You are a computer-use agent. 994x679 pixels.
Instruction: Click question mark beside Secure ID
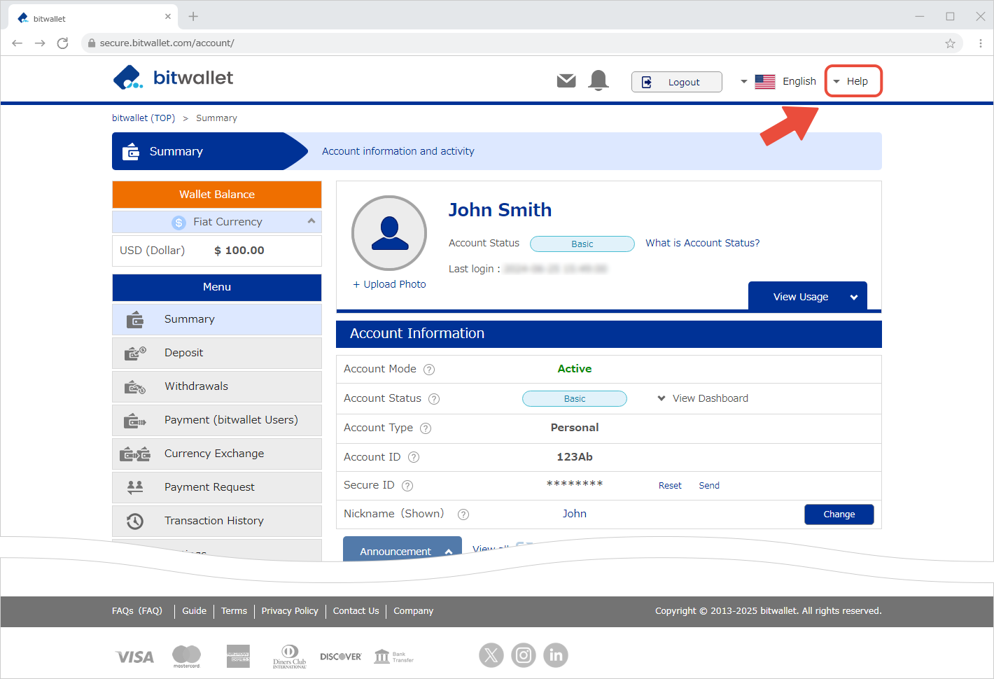click(x=407, y=486)
